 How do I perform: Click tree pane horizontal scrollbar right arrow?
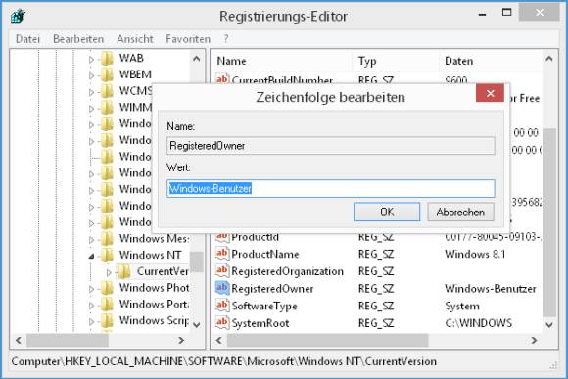tap(181, 340)
